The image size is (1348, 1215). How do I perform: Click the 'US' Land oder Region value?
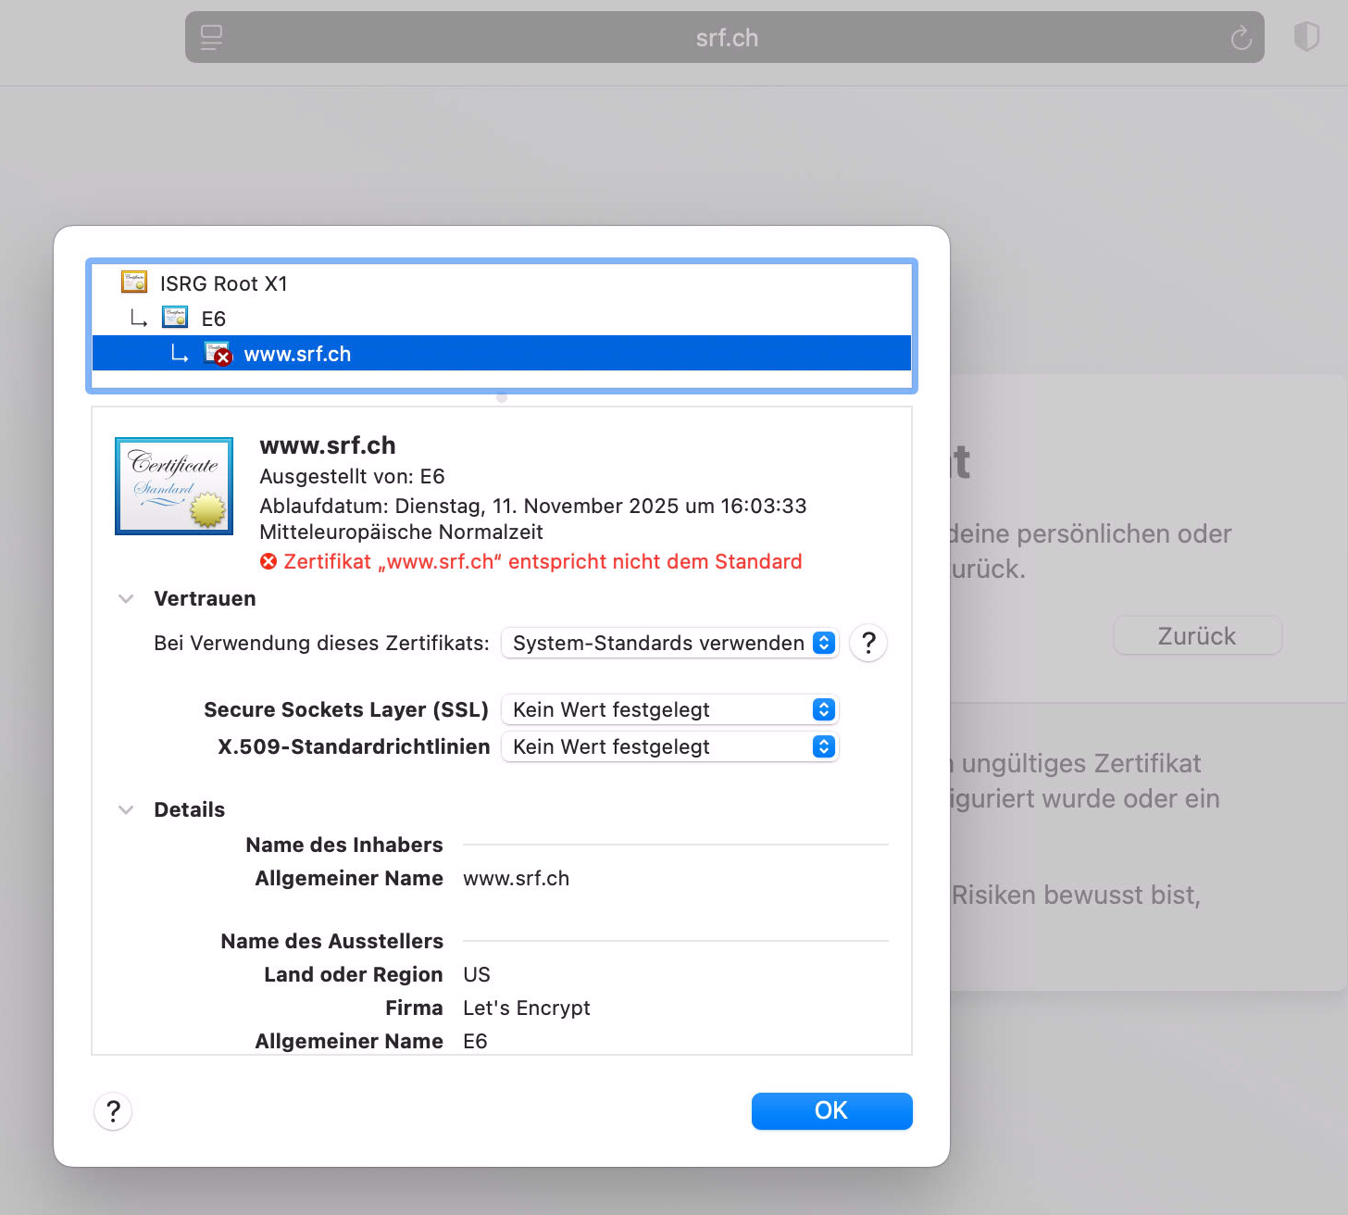coord(477,975)
